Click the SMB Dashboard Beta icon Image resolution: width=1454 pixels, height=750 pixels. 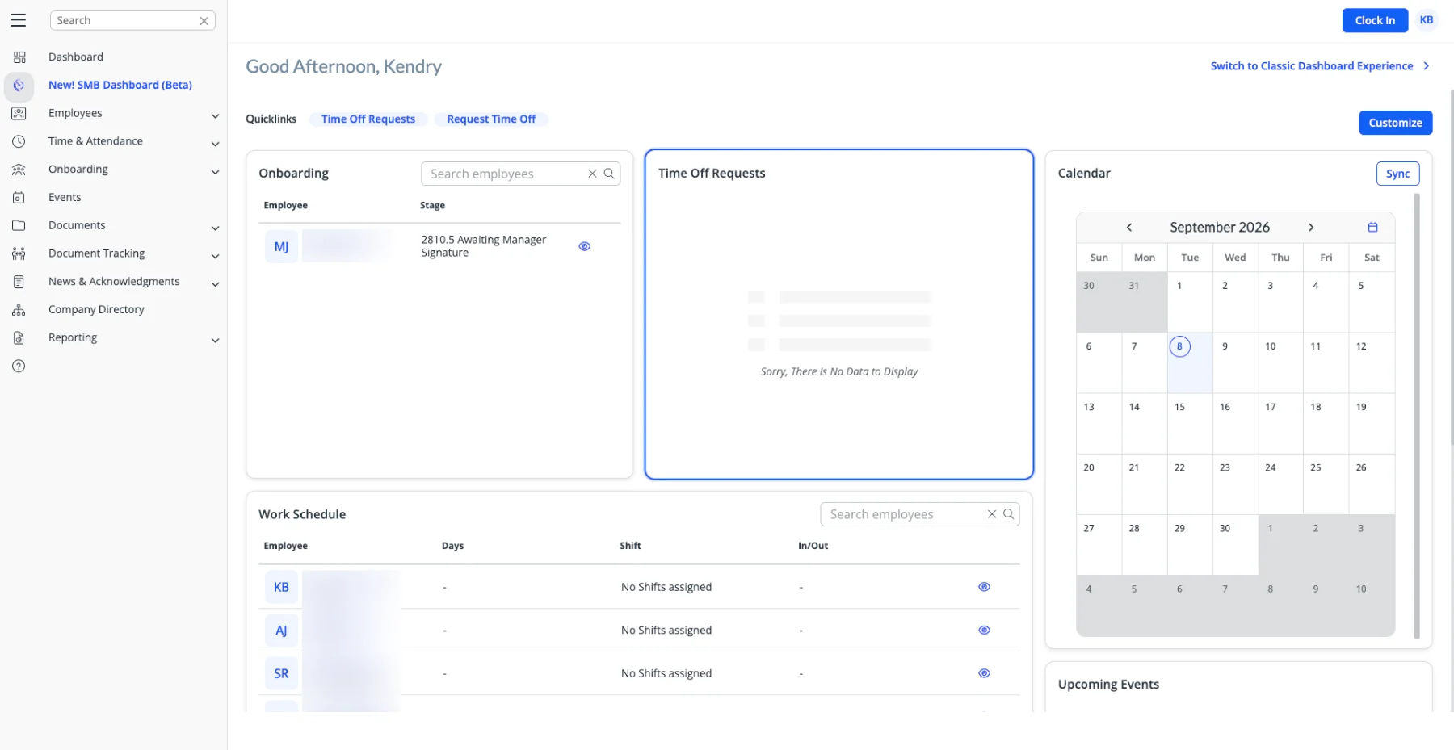pos(19,86)
